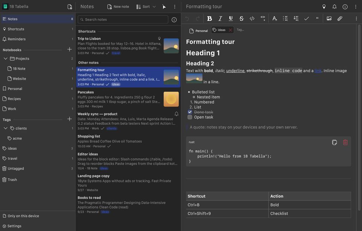Toggle italic formatting in the editor toolbar
Screen dimensions: 362x231
point(220,18)
